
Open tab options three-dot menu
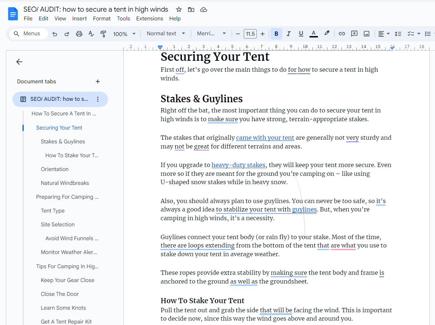click(97, 99)
